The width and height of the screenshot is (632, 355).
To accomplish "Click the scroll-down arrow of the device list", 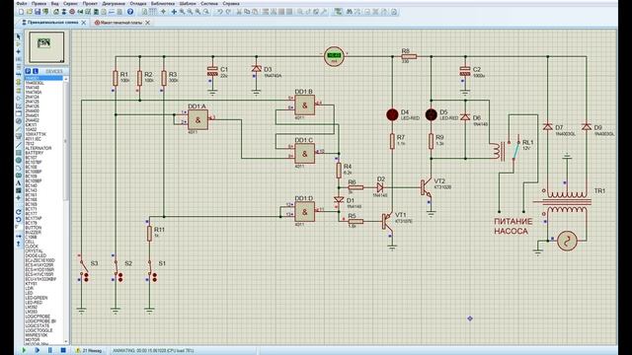I will click(x=66, y=342).
